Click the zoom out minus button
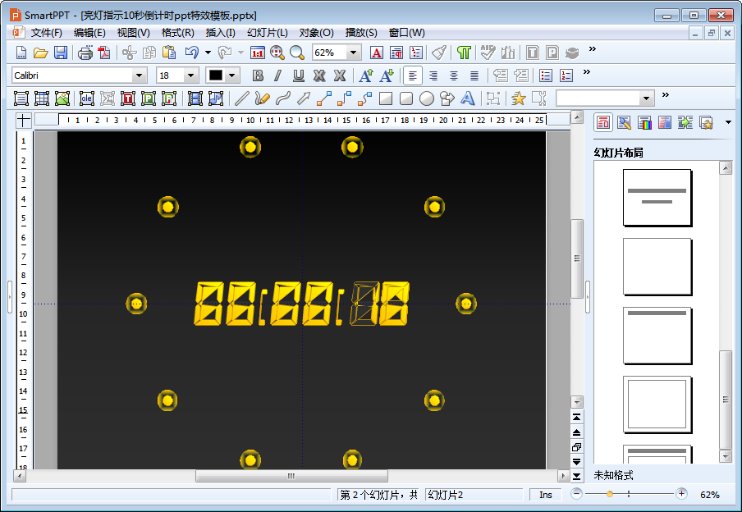The height and width of the screenshot is (512, 742). point(576,494)
